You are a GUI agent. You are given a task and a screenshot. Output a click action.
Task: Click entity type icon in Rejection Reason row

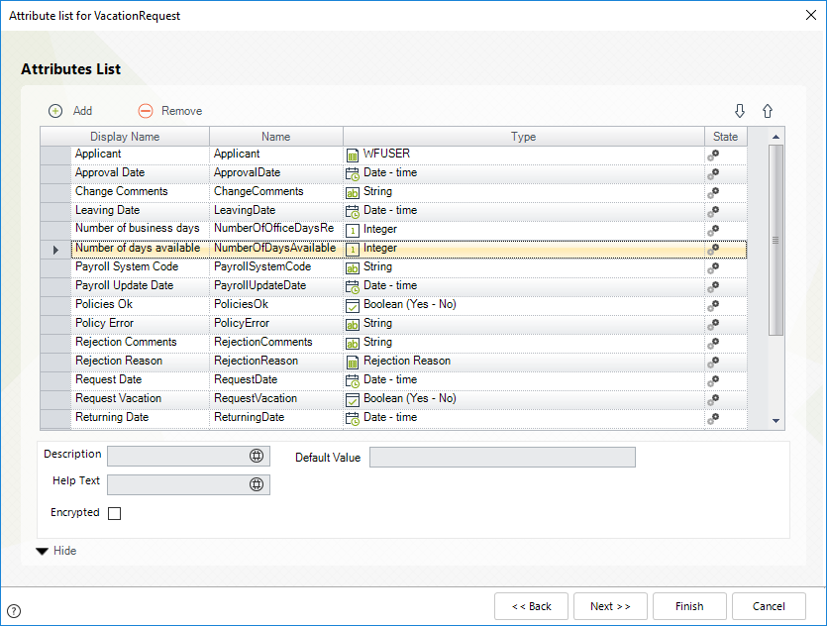click(353, 362)
